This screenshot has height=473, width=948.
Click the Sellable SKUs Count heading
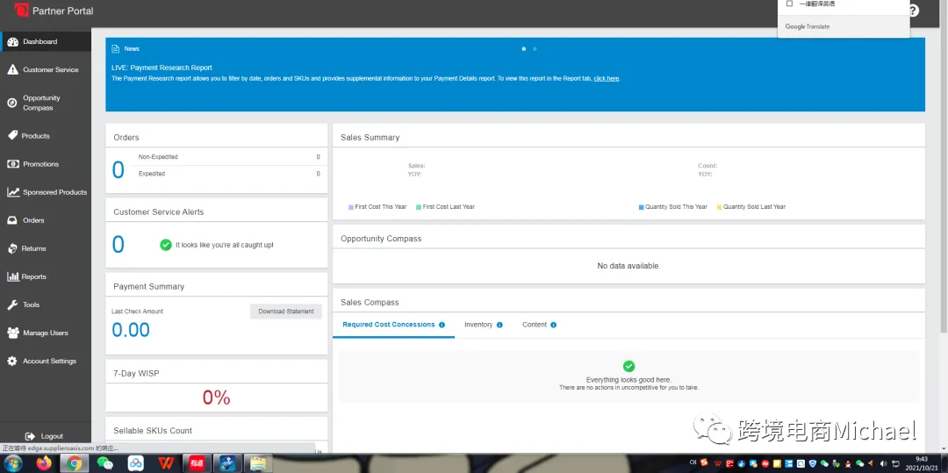[x=153, y=431]
